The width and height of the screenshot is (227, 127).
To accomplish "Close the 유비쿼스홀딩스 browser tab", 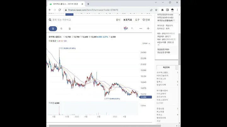I will 82,4.
